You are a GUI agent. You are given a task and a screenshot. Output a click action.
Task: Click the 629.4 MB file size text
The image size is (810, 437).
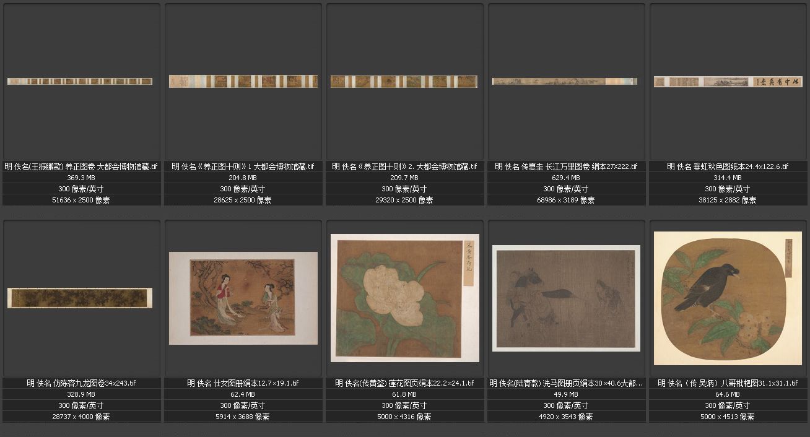(566, 178)
